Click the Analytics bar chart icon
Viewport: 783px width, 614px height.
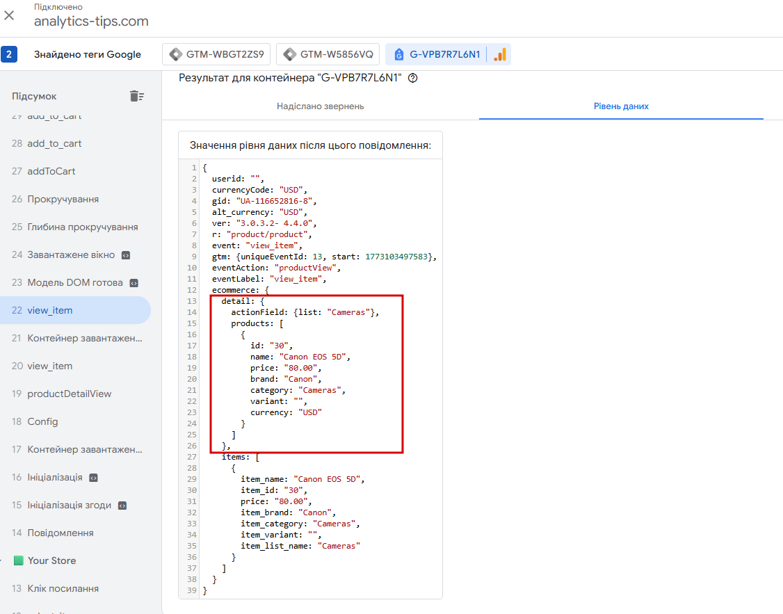click(x=499, y=54)
